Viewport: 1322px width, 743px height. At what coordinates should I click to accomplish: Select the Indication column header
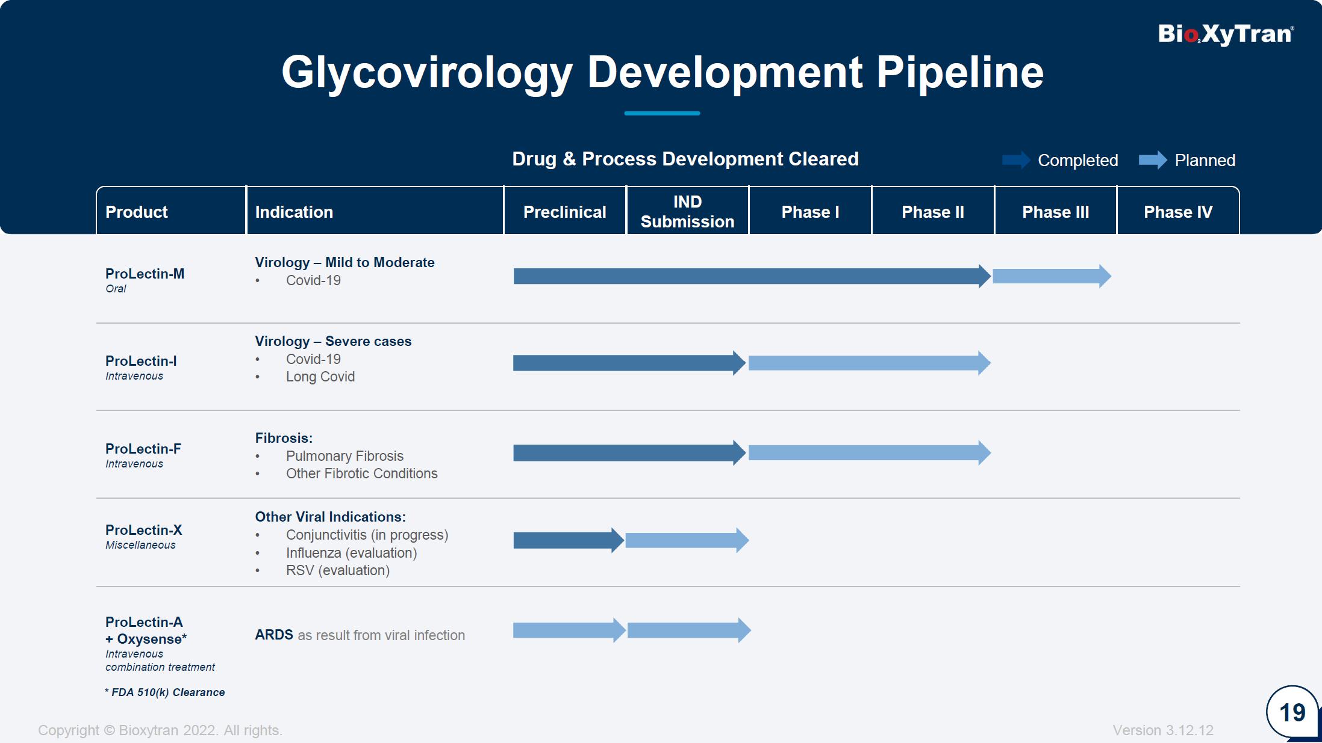point(375,211)
